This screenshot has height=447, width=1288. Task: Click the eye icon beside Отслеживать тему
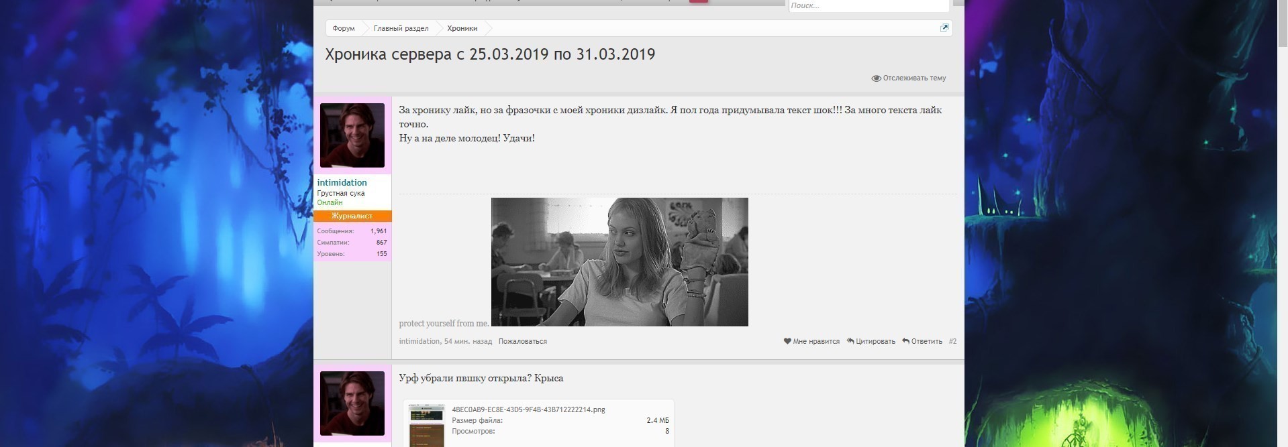click(x=876, y=78)
